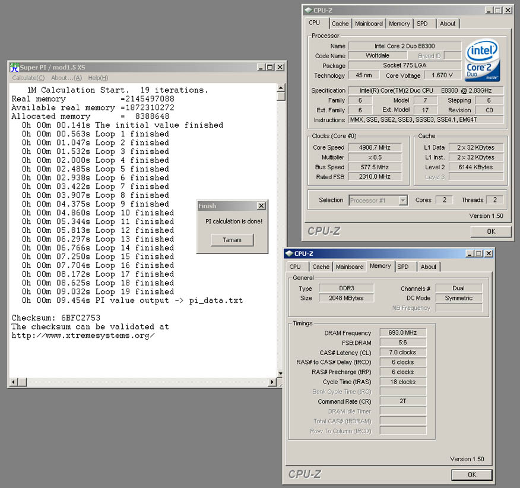This screenshot has width=520, height=488.
Task: Switch to Memory tab in top CPU-Z window
Action: pyautogui.click(x=399, y=24)
